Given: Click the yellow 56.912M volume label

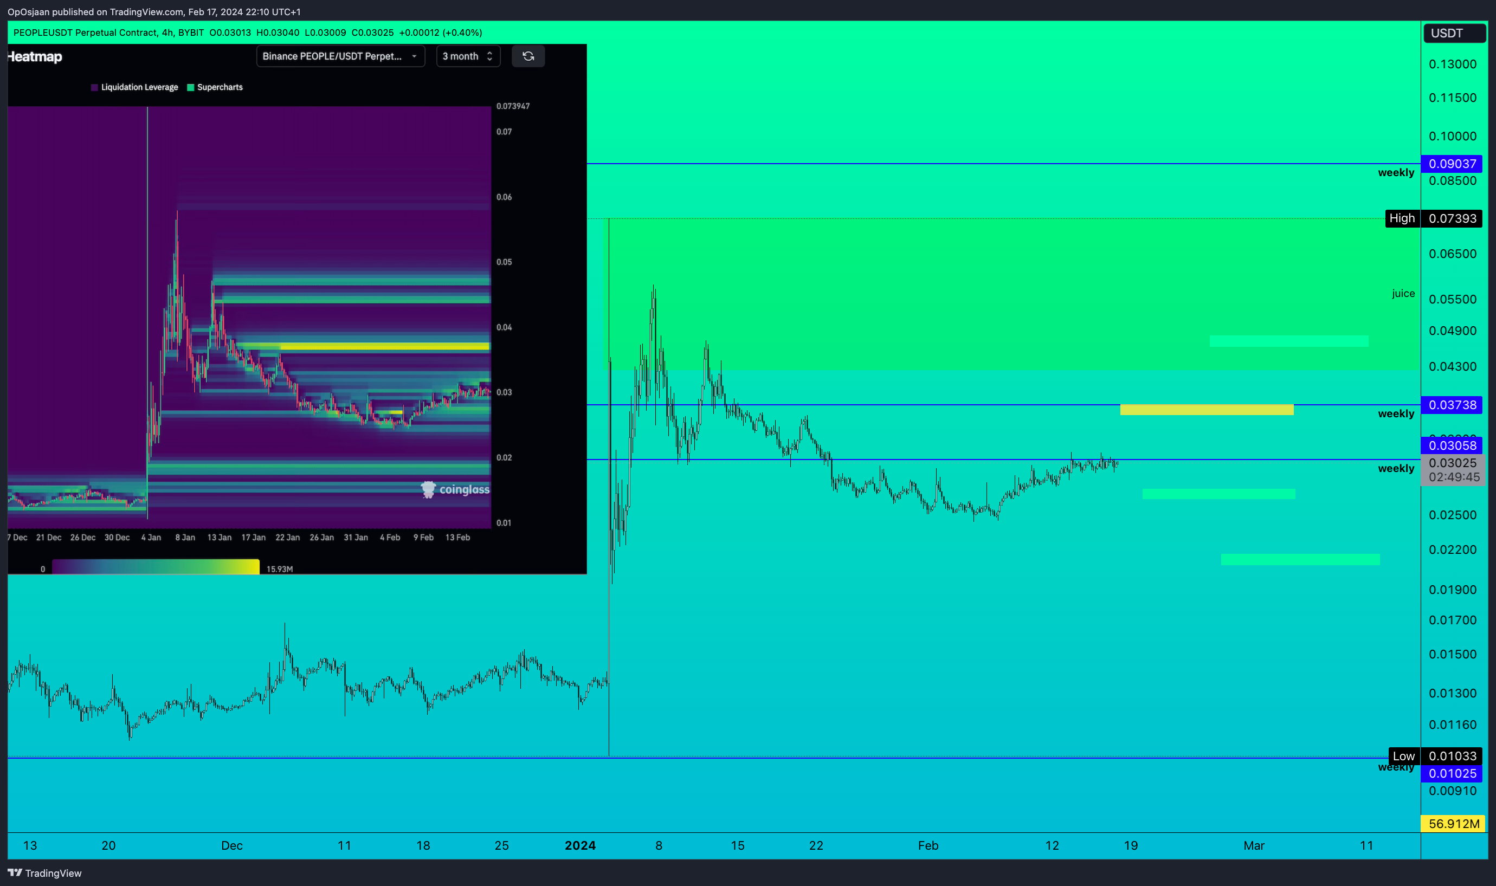Looking at the screenshot, I should (x=1454, y=824).
